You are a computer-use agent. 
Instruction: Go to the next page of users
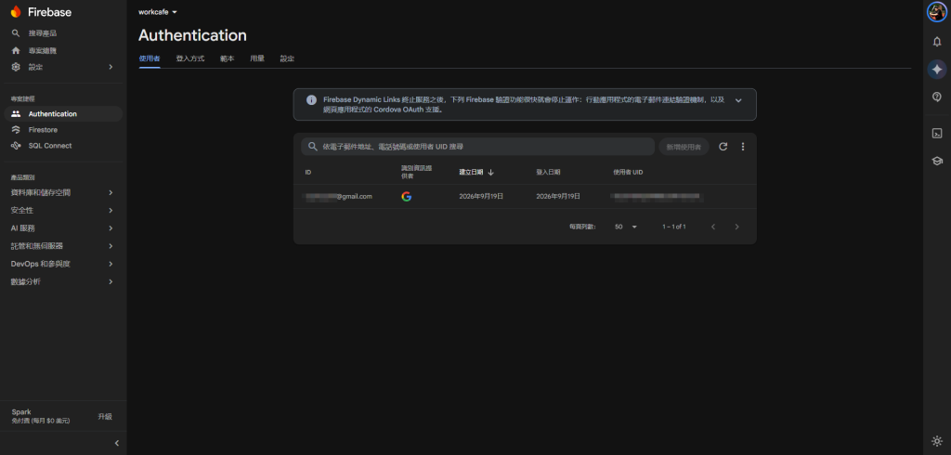[736, 227]
